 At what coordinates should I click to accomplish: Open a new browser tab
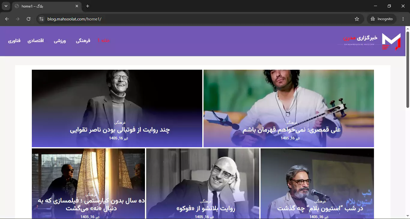point(88,6)
